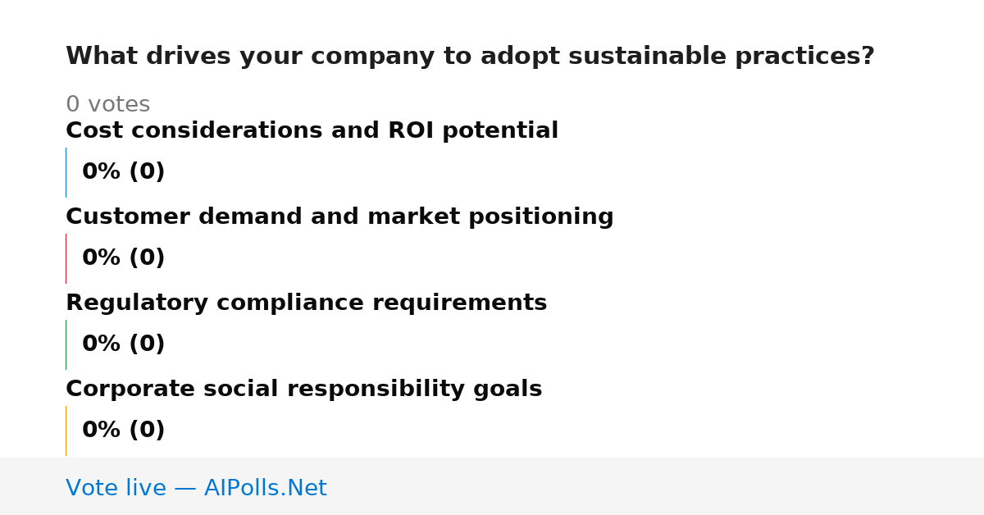Screen dimensions: 984x515
Task: Click the blue bar for Cost considerations
Action: pyautogui.click(x=66, y=172)
